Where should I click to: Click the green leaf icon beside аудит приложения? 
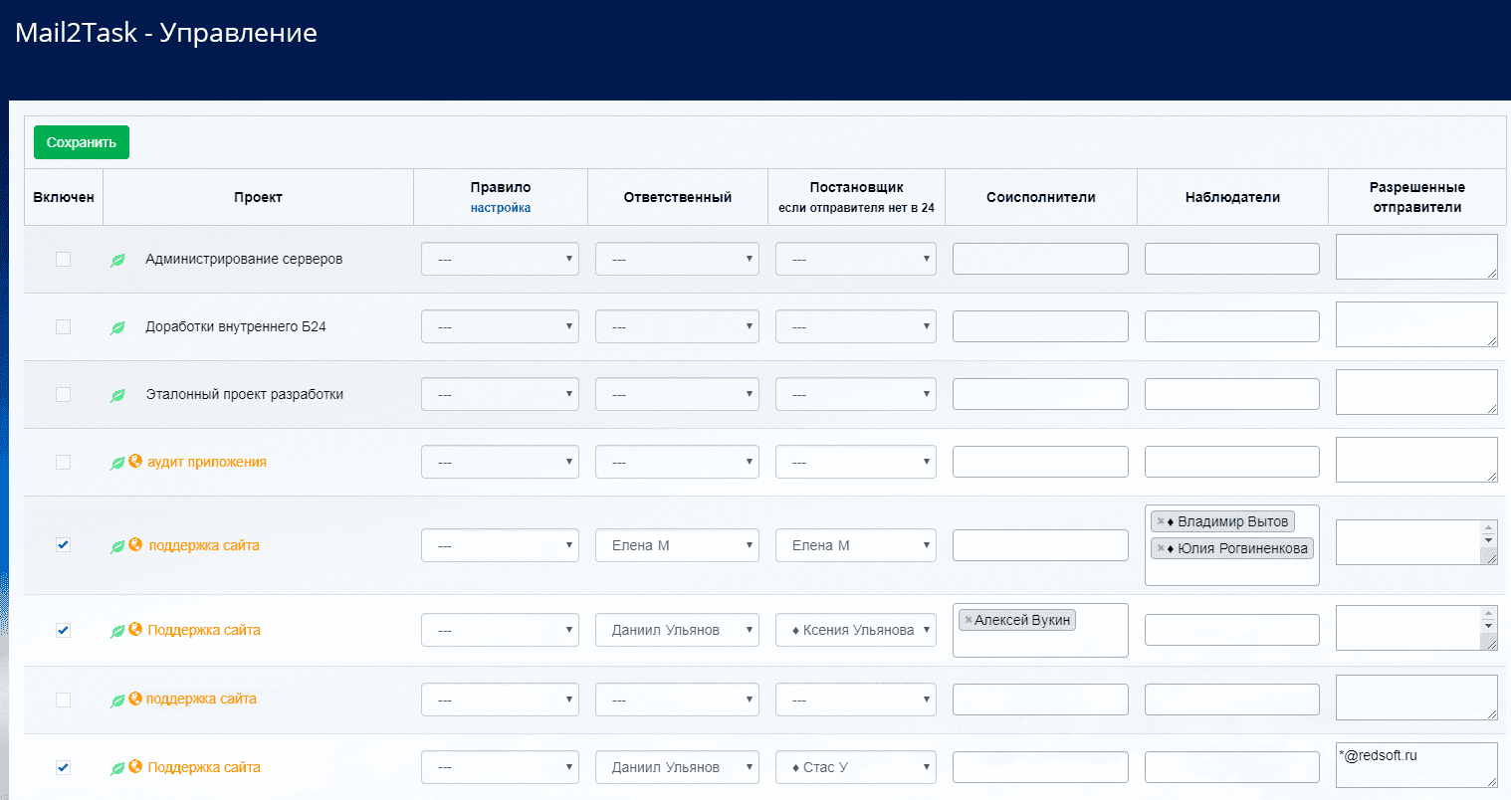[117, 463]
